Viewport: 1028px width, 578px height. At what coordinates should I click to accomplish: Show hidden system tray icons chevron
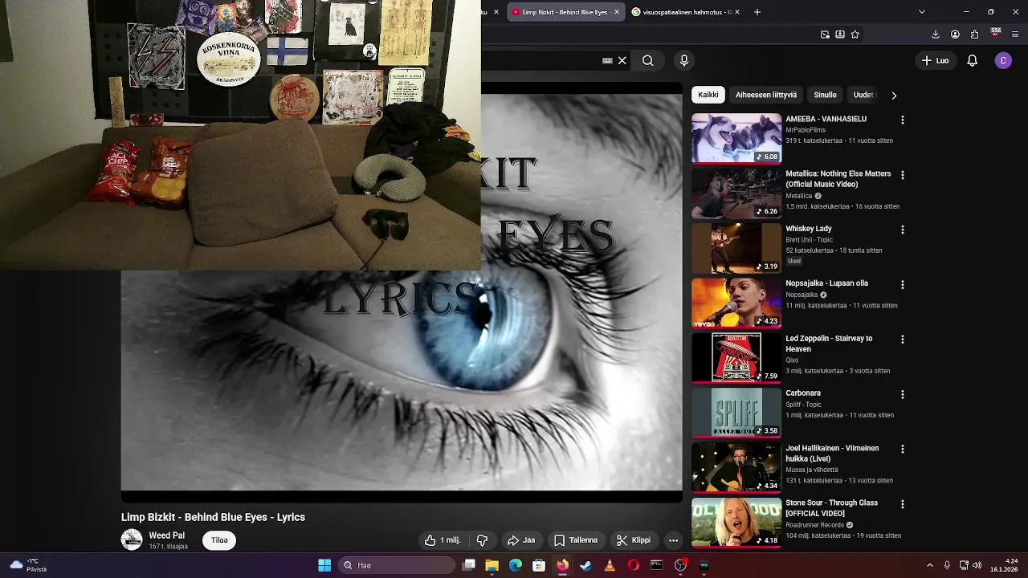[930, 565]
